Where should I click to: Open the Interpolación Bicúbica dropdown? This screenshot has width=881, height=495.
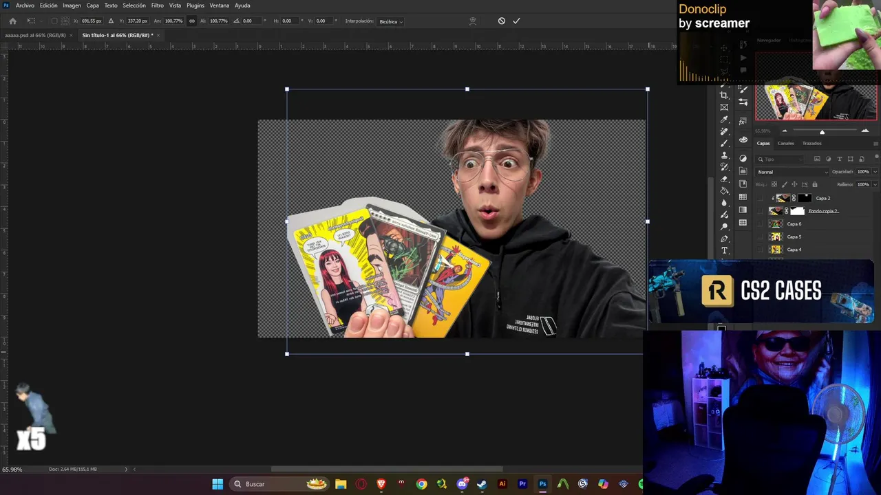(391, 21)
